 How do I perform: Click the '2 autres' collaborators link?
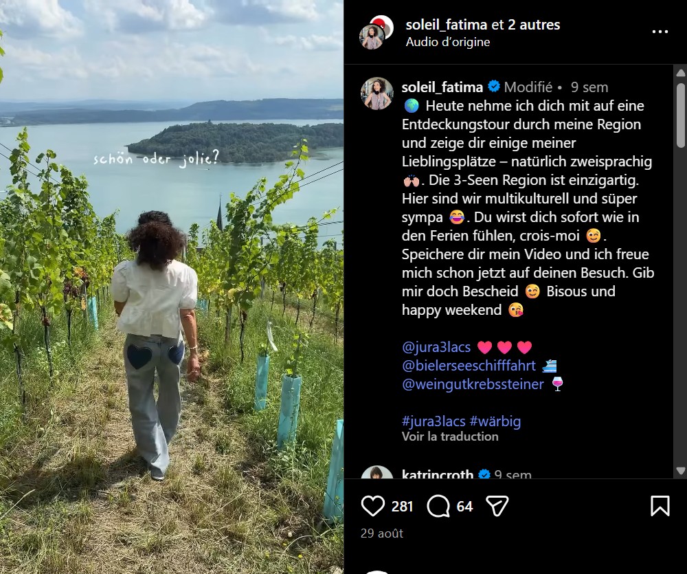[534, 25]
